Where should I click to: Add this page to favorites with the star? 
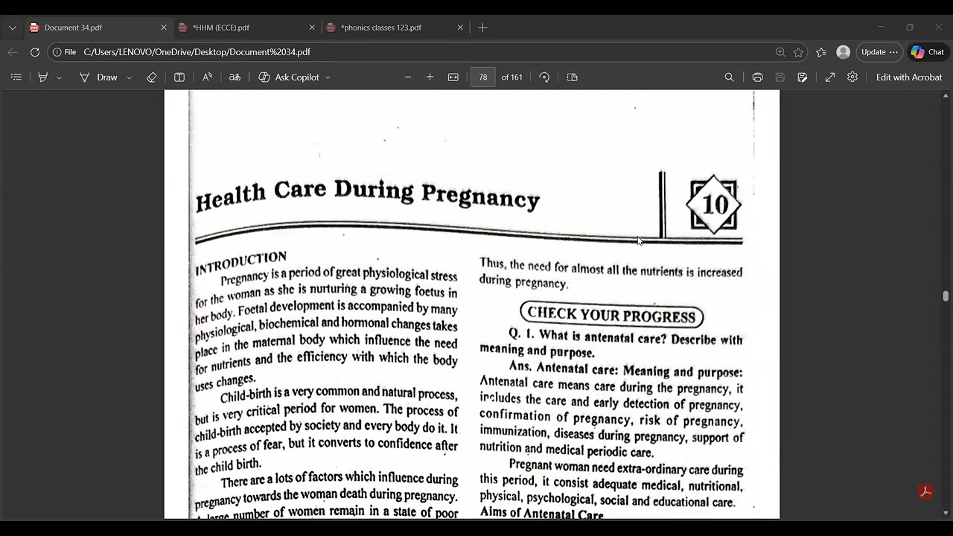pos(799,52)
